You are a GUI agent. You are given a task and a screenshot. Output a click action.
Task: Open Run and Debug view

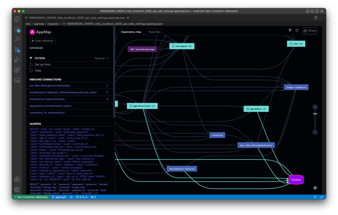17,60
